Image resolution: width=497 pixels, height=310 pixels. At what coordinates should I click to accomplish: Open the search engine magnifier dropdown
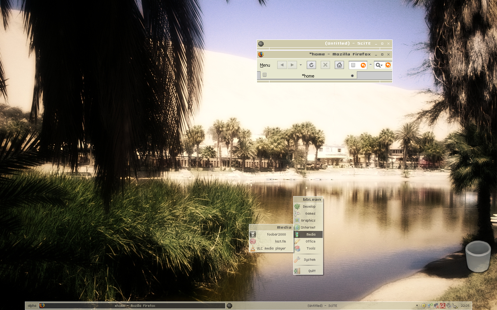point(379,65)
